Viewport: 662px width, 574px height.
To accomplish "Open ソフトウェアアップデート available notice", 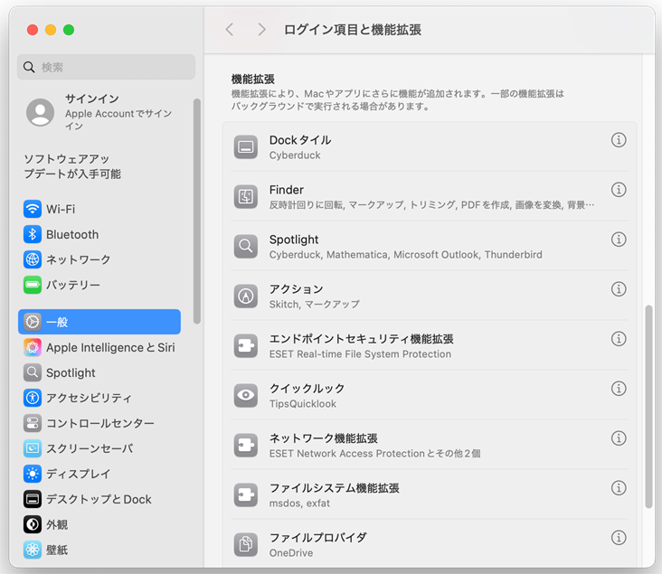I will pos(72,166).
